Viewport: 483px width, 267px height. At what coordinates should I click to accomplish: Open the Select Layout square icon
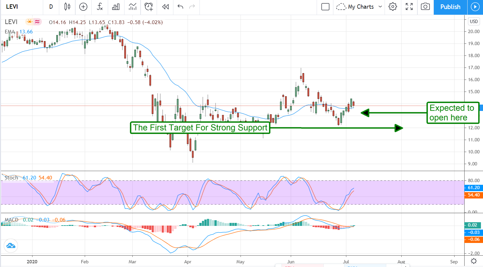point(325,7)
